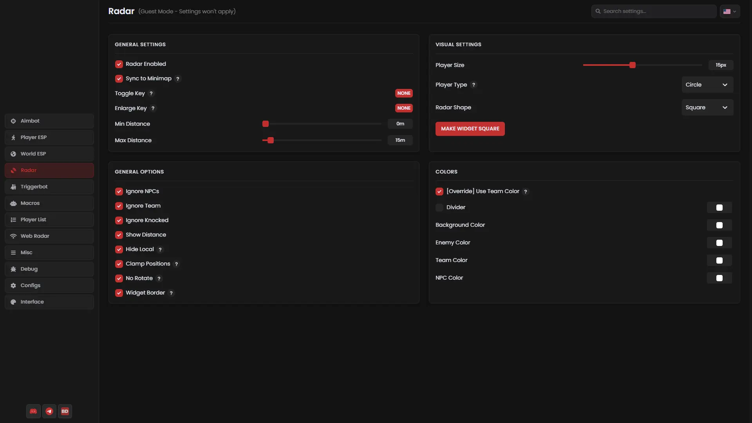
Task: Open the Configs section
Action: click(x=49, y=286)
